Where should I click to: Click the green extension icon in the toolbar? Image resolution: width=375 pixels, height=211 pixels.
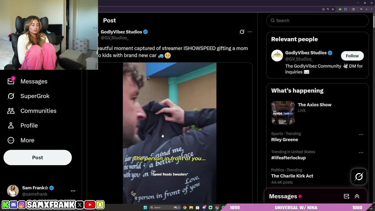click(x=340, y=9)
